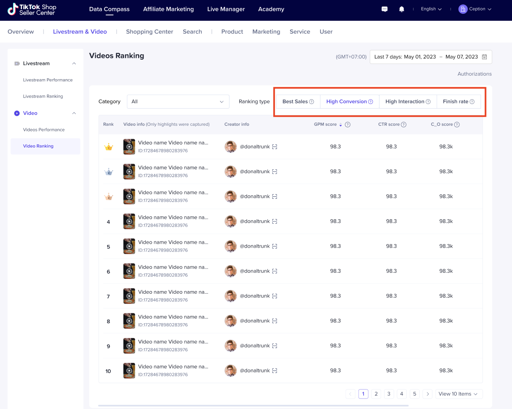Play the rank 4 video thumbnail

click(129, 221)
